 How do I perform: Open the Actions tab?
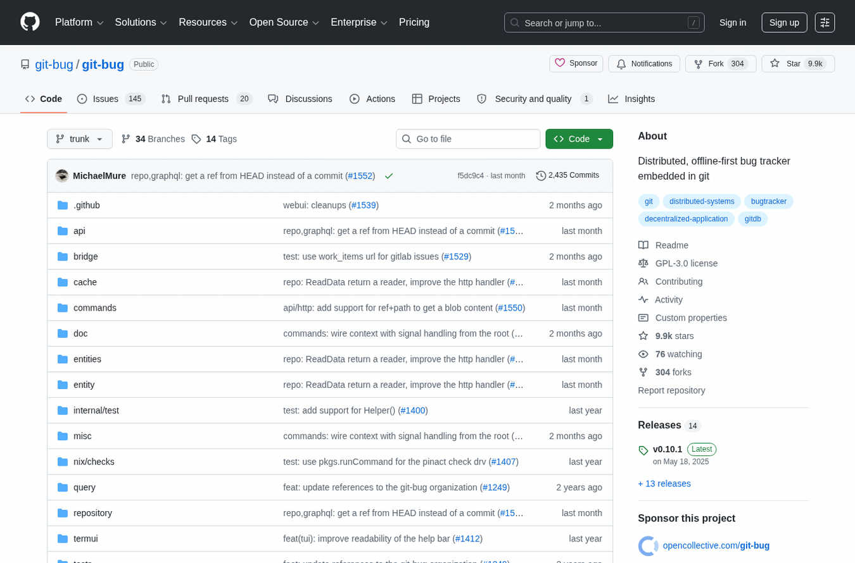372,99
